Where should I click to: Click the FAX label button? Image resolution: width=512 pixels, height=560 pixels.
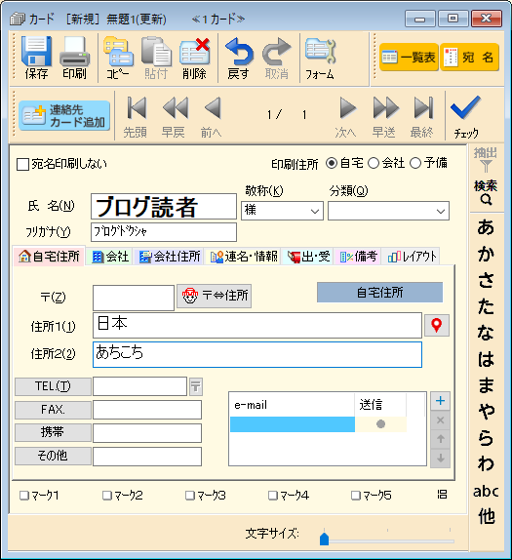click(53, 410)
